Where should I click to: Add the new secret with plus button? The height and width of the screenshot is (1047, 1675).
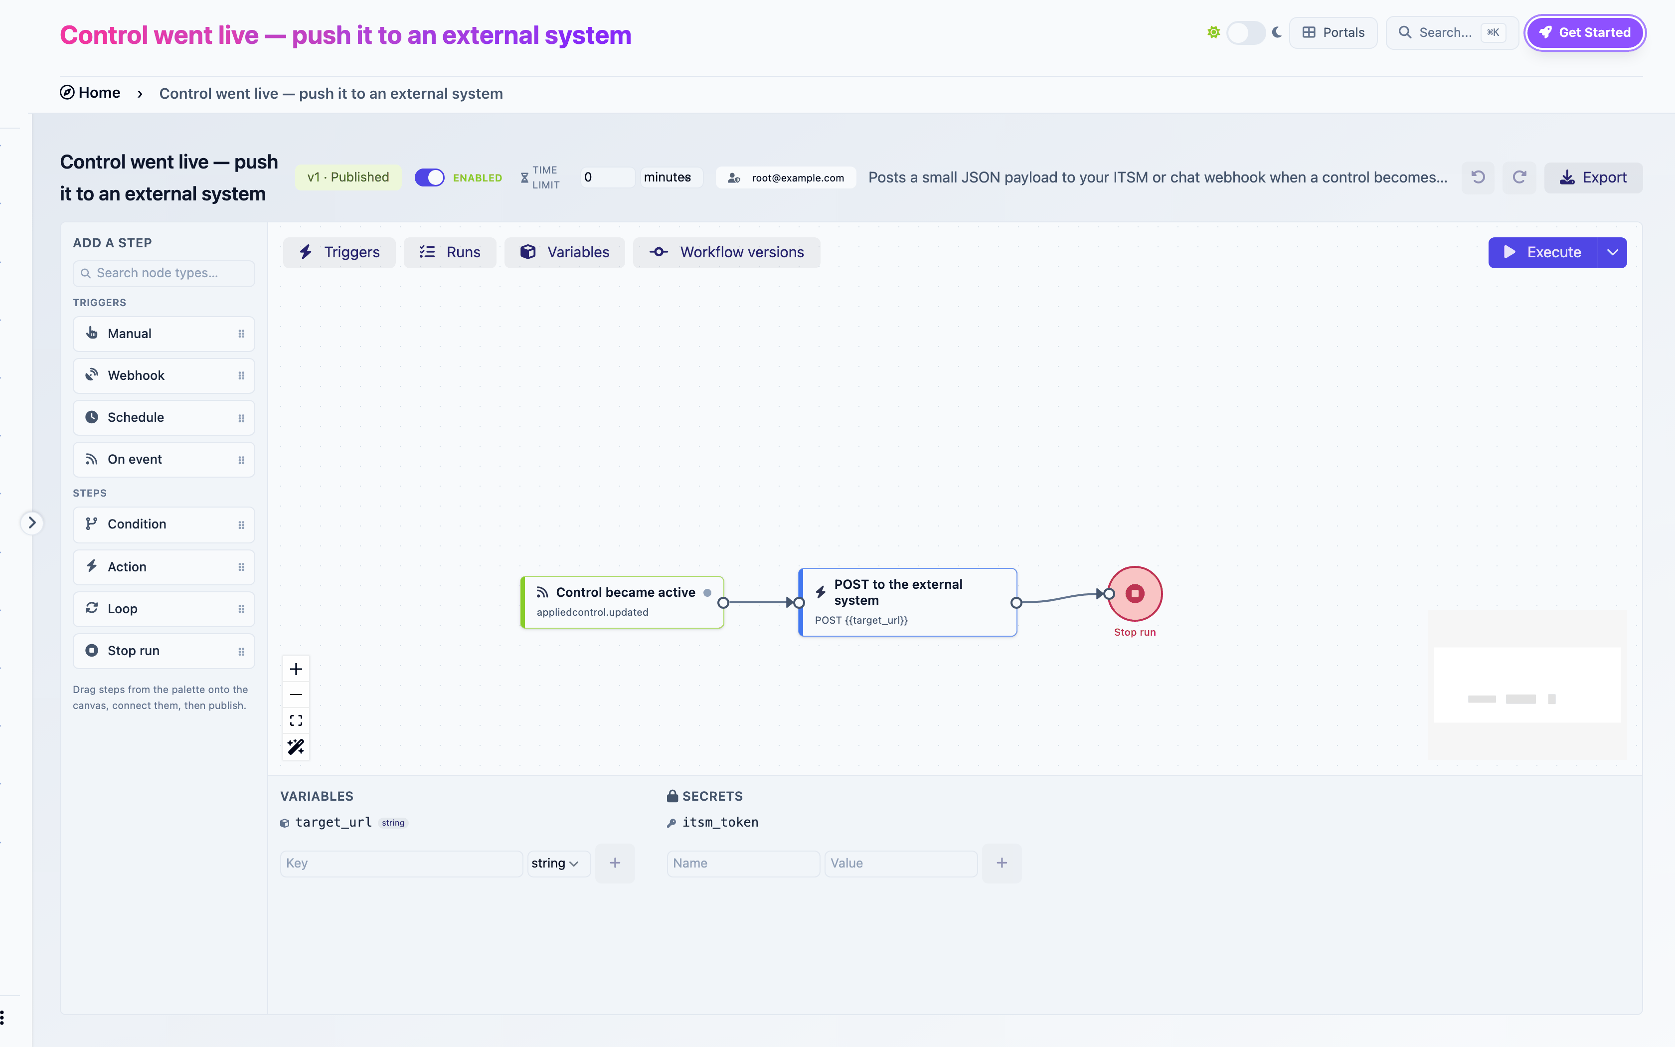(x=1002, y=864)
